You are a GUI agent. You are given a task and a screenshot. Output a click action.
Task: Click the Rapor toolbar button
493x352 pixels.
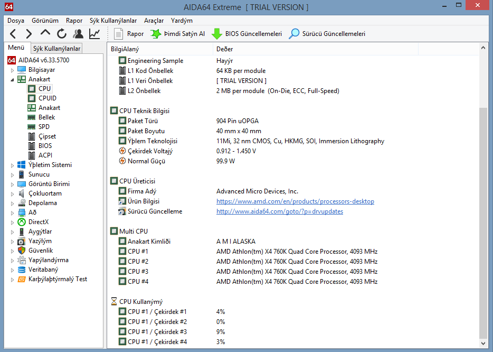(x=129, y=34)
